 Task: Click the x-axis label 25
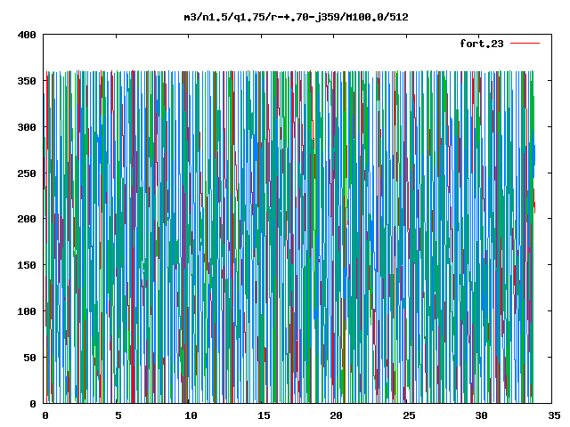click(x=409, y=415)
